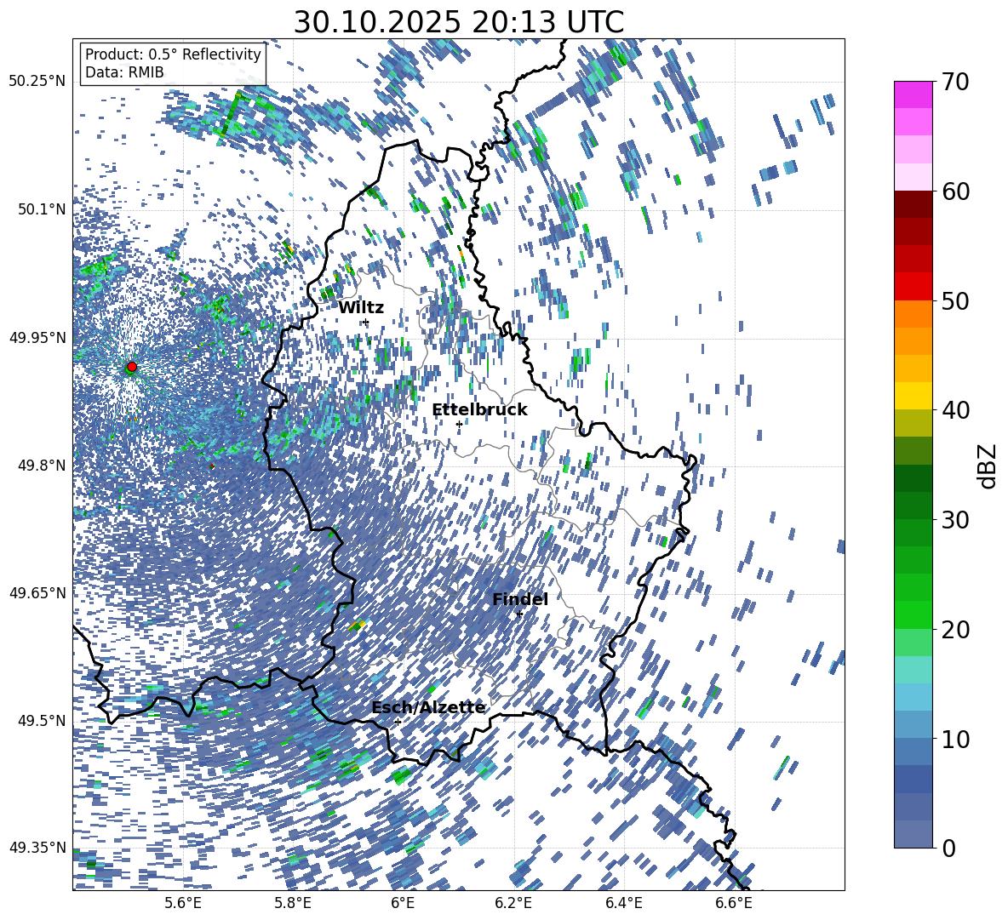Click the Esch/Alzette city label
The height and width of the screenshot is (920, 1008).
coord(428,707)
